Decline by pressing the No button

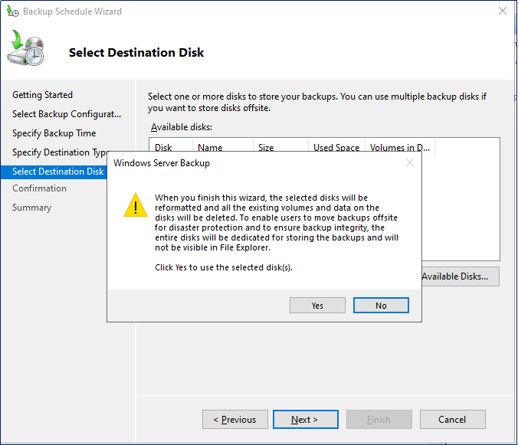point(381,306)
